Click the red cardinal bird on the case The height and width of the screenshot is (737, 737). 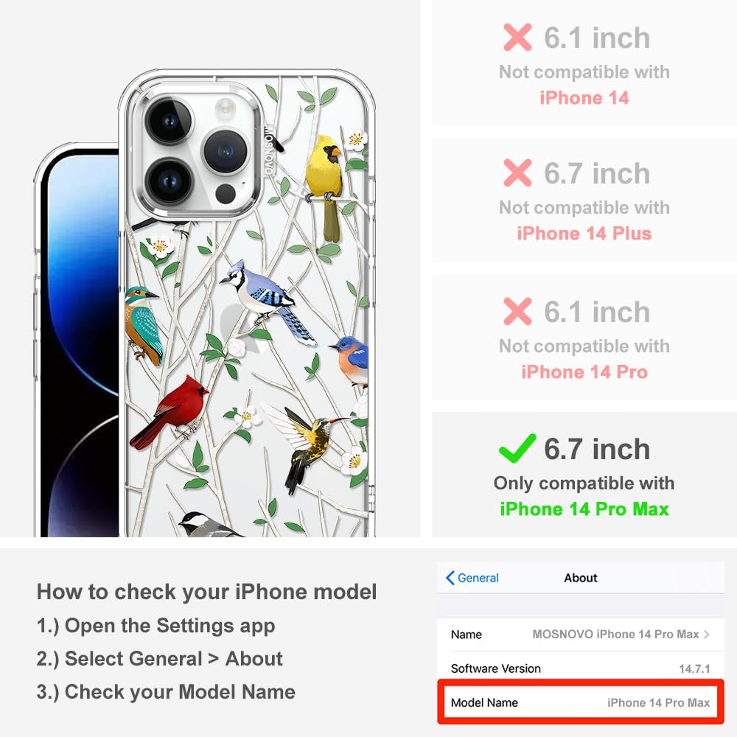(x=171, y=412)
